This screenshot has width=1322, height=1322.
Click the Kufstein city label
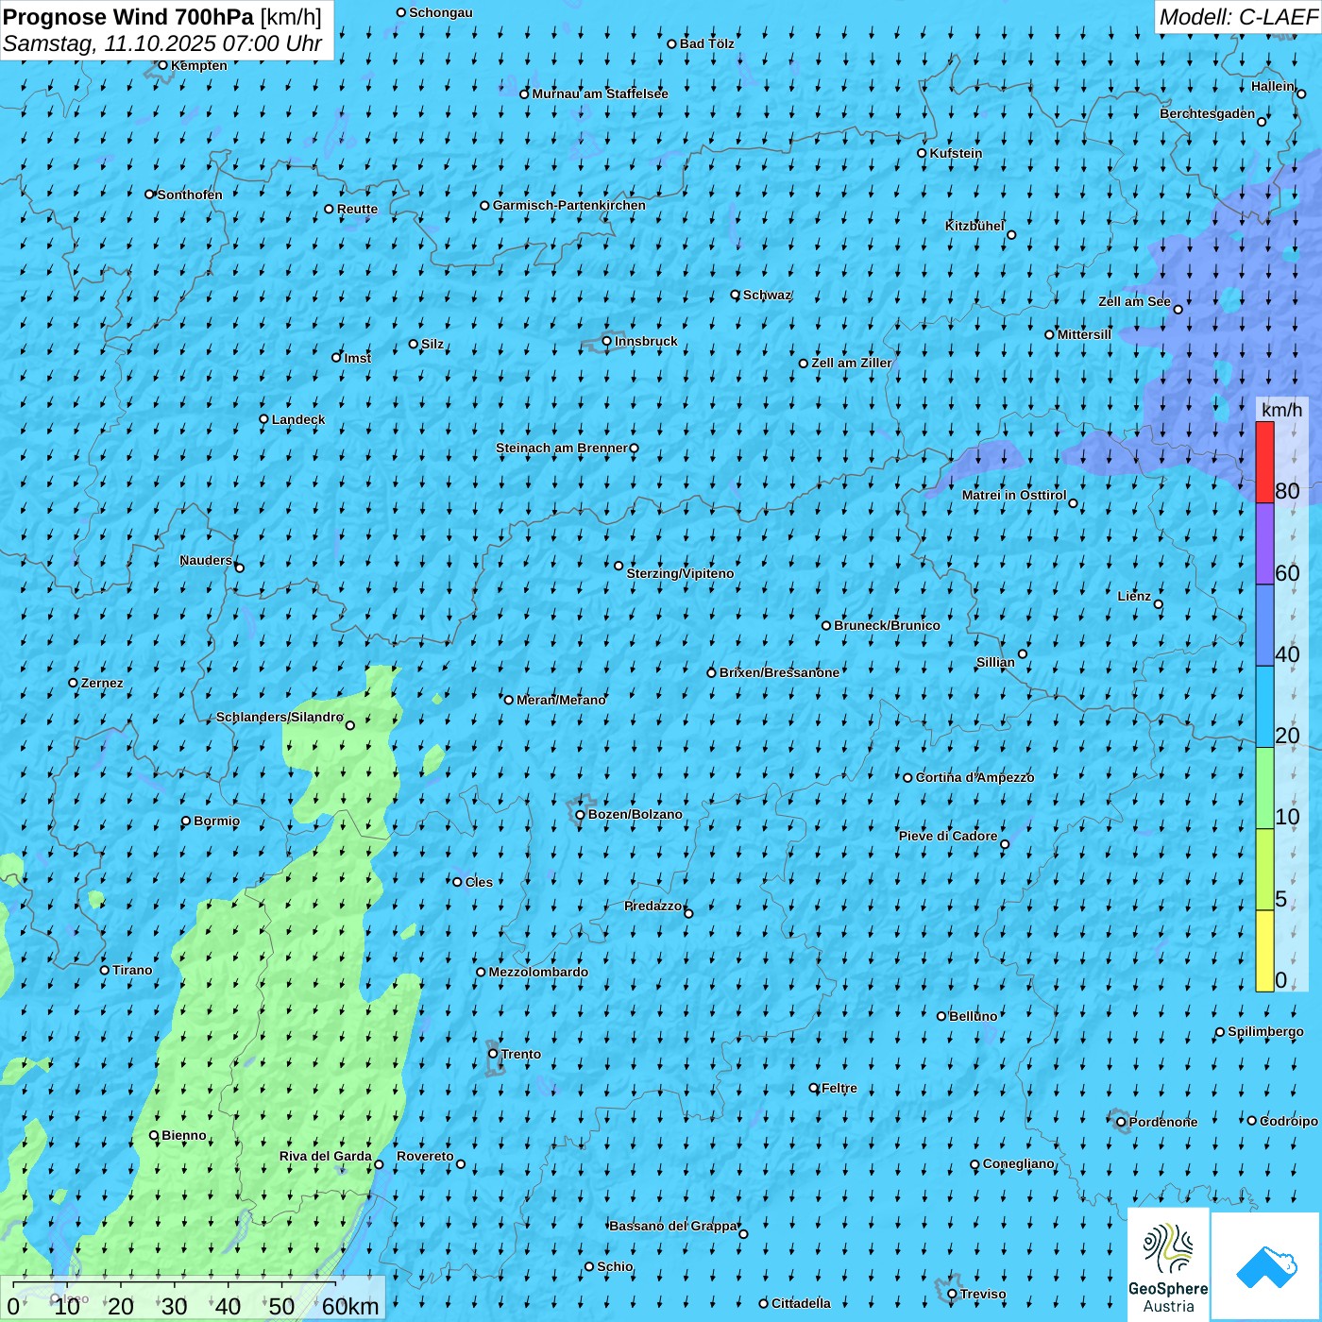tap(956, 153)
